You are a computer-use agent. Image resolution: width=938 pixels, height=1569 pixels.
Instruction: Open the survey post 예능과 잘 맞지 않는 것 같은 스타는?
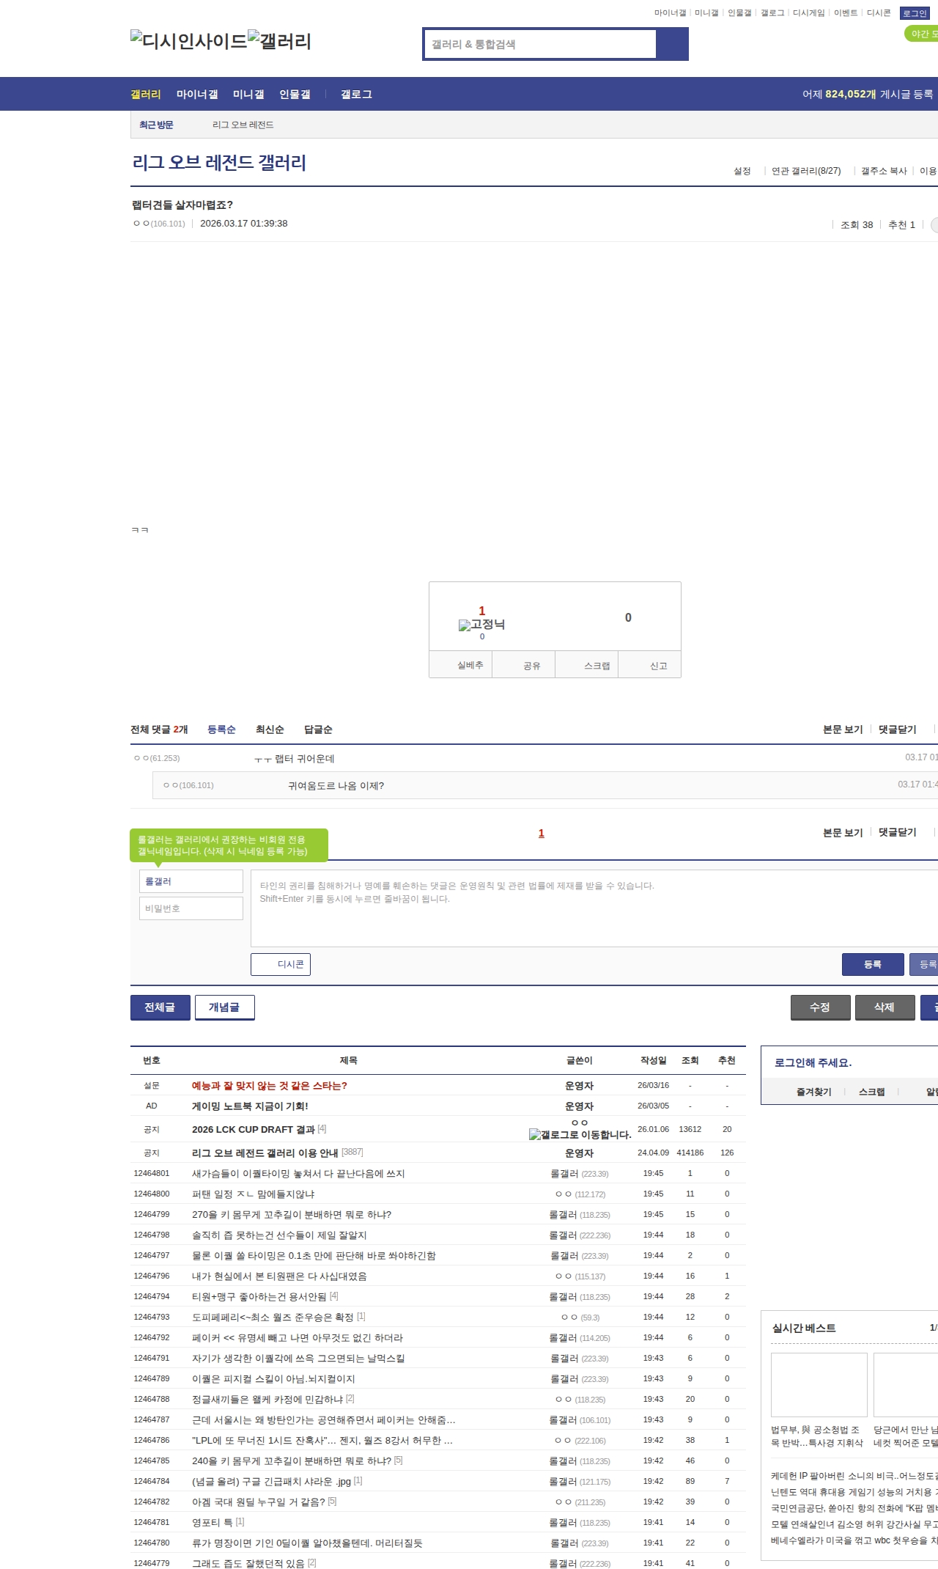pyautogui.click(x=270, y=1086)
